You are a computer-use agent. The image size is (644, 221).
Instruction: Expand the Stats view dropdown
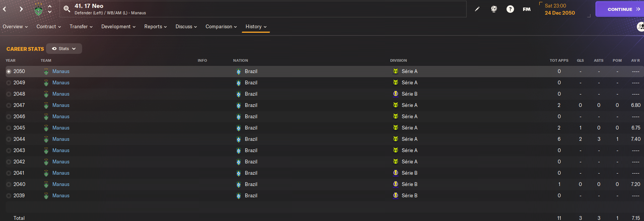click(x=64, y=49)
